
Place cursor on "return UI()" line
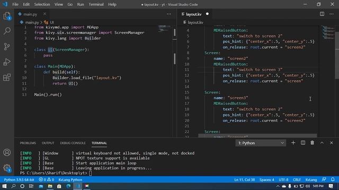point(65,83)
